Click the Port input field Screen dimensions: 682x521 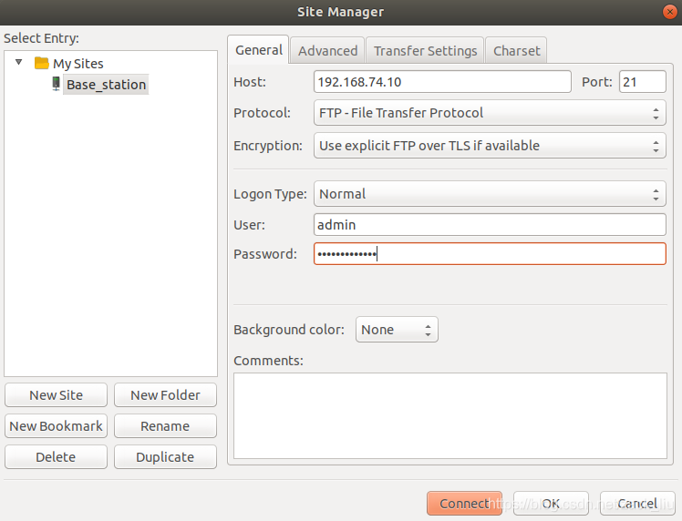coord(643,82)
